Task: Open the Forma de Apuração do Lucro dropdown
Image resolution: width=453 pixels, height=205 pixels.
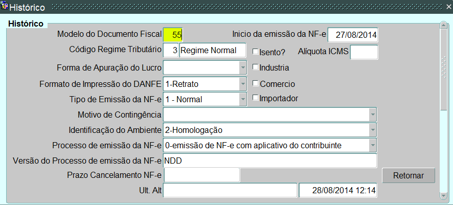Action: pyautogui.click(x=243, y=68)
